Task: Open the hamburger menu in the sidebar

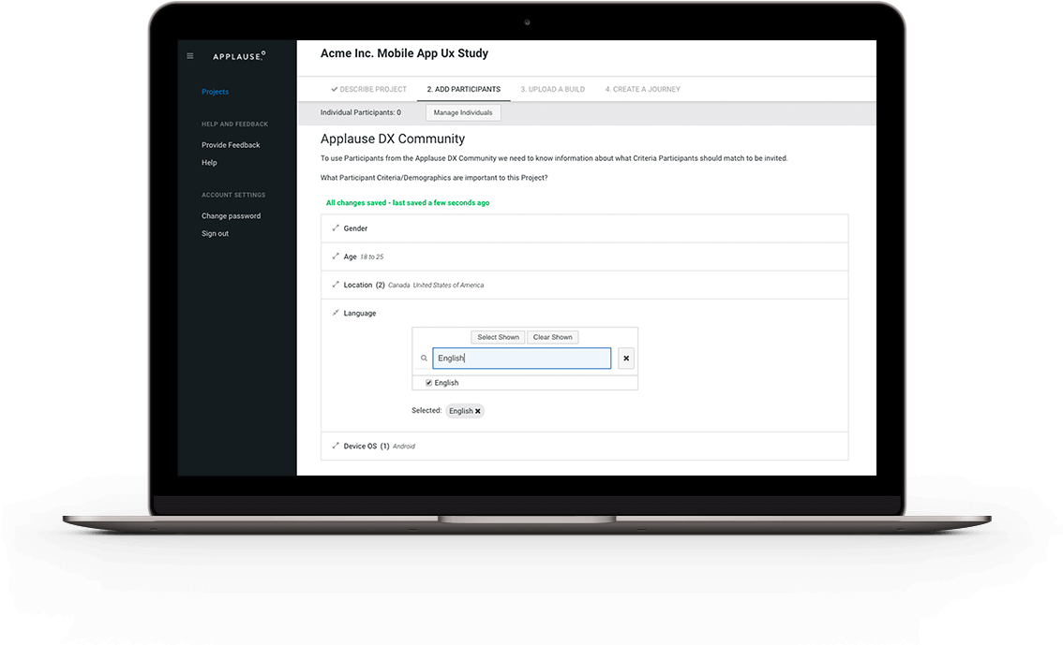Action: [190, 56]
